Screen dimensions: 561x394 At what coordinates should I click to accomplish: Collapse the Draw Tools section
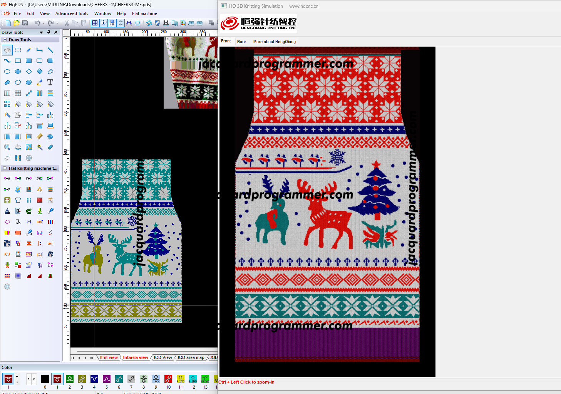click(5, 40)
